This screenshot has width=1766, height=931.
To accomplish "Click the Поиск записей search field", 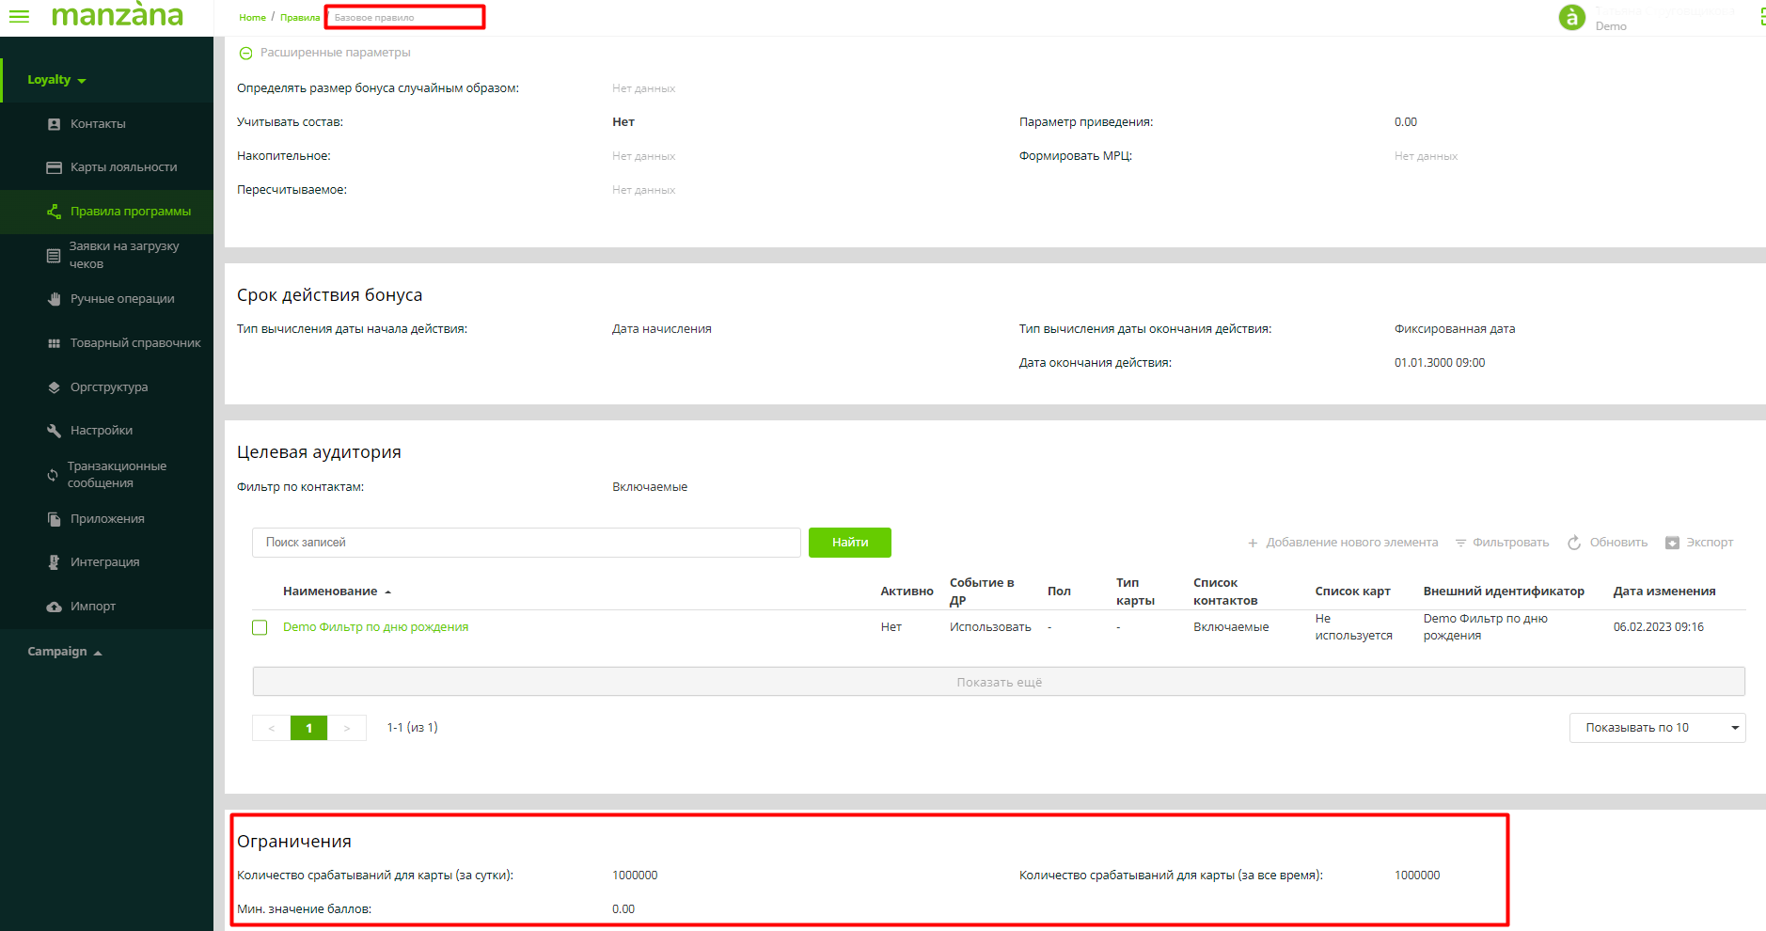I will tap(526, 543).
